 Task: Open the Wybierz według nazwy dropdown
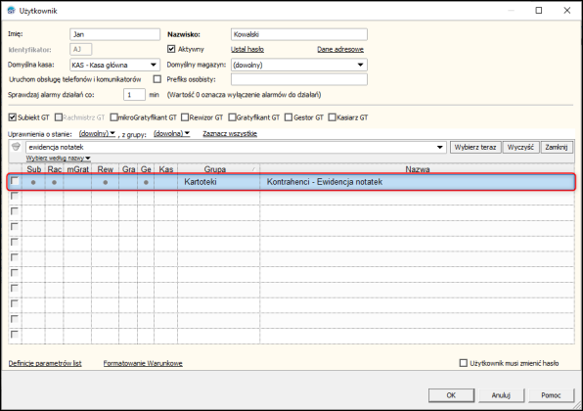(x=59, y=159)
